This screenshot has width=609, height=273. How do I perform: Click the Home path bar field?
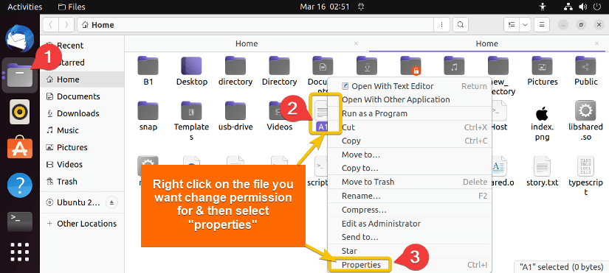(255, 25)
